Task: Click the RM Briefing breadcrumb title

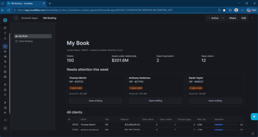Action: [50, 18]
